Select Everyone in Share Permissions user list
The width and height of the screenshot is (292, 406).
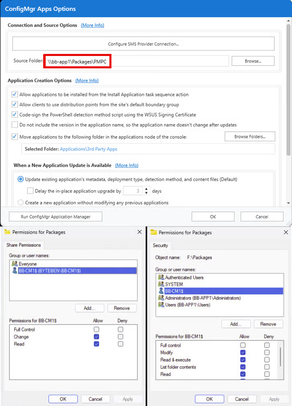pyautogui.click(x=74, y=264)
